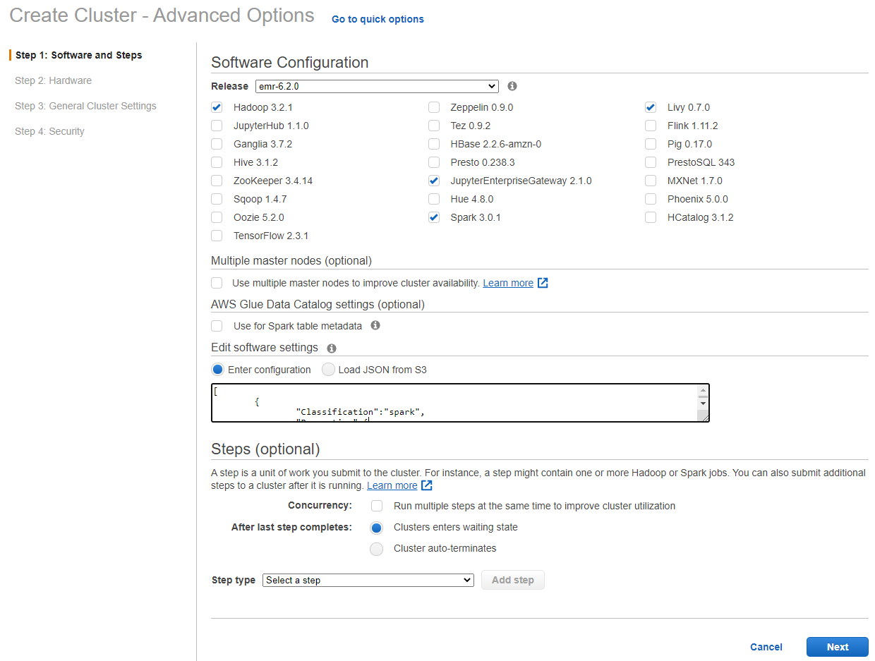Screen dimensions: 875x661
Task: Expand the Step type dropdown
Action: pos(368,580)
